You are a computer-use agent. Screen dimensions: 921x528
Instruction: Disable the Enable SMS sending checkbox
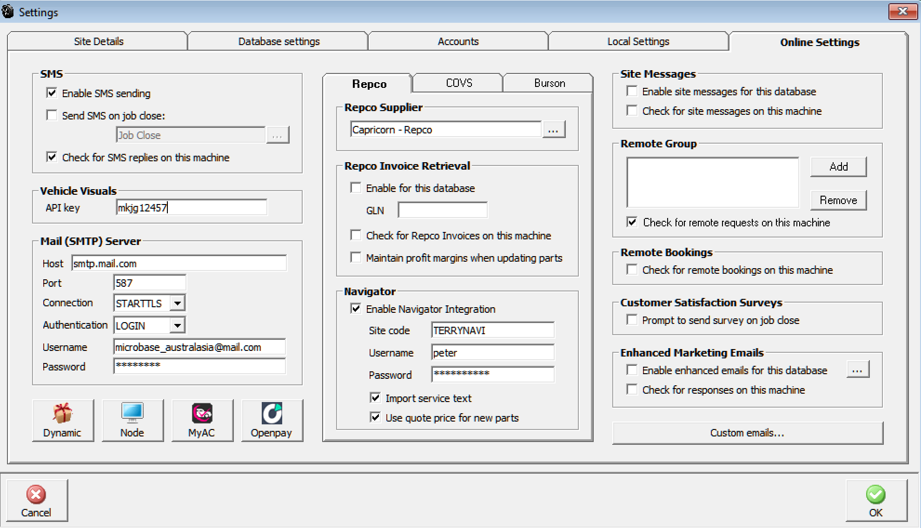tap(52, 93)
